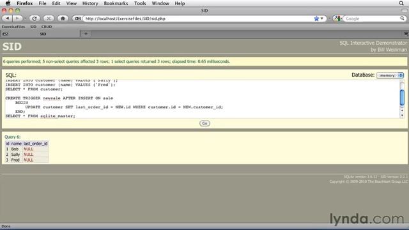Click inside the SQL text area
This screenshot has height=230, width=409.
(202, 99)
